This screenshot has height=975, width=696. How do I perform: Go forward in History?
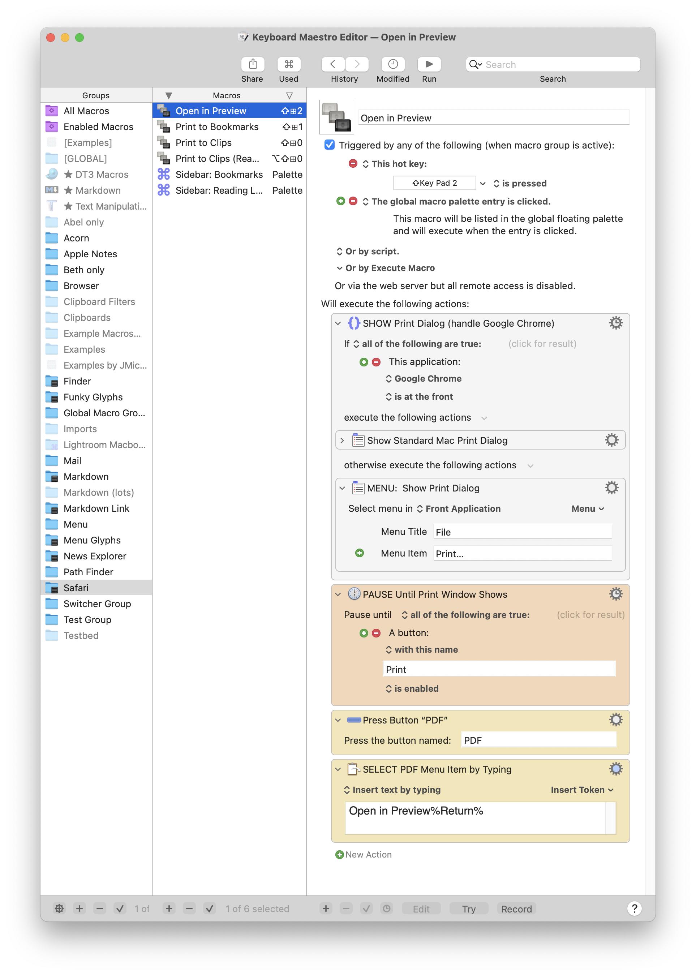[x=357, y=64]
